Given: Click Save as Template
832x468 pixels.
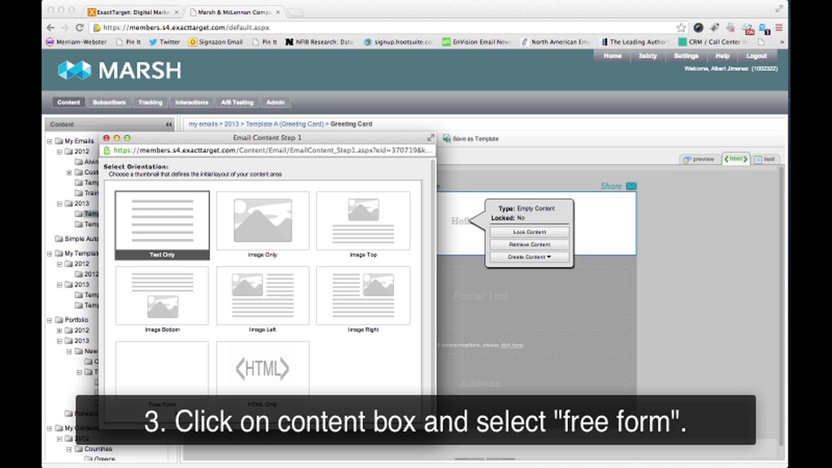Looking at the screenshot, I should [471, 138].
